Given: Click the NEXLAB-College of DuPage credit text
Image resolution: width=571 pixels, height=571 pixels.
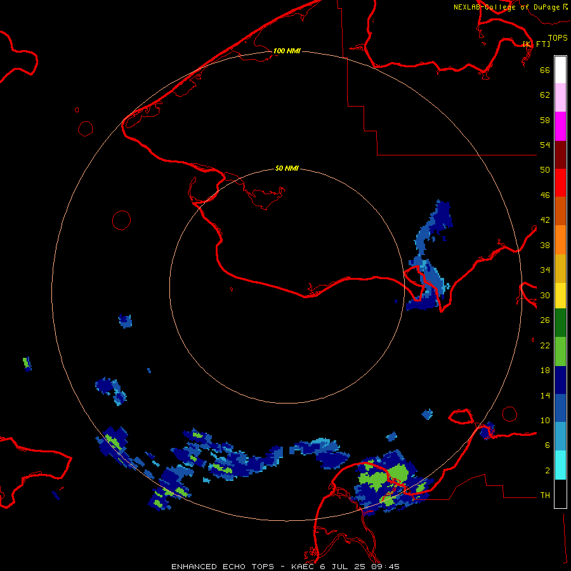Looking at the screenshot, I should pyautogui.click(x=511, y=7).
